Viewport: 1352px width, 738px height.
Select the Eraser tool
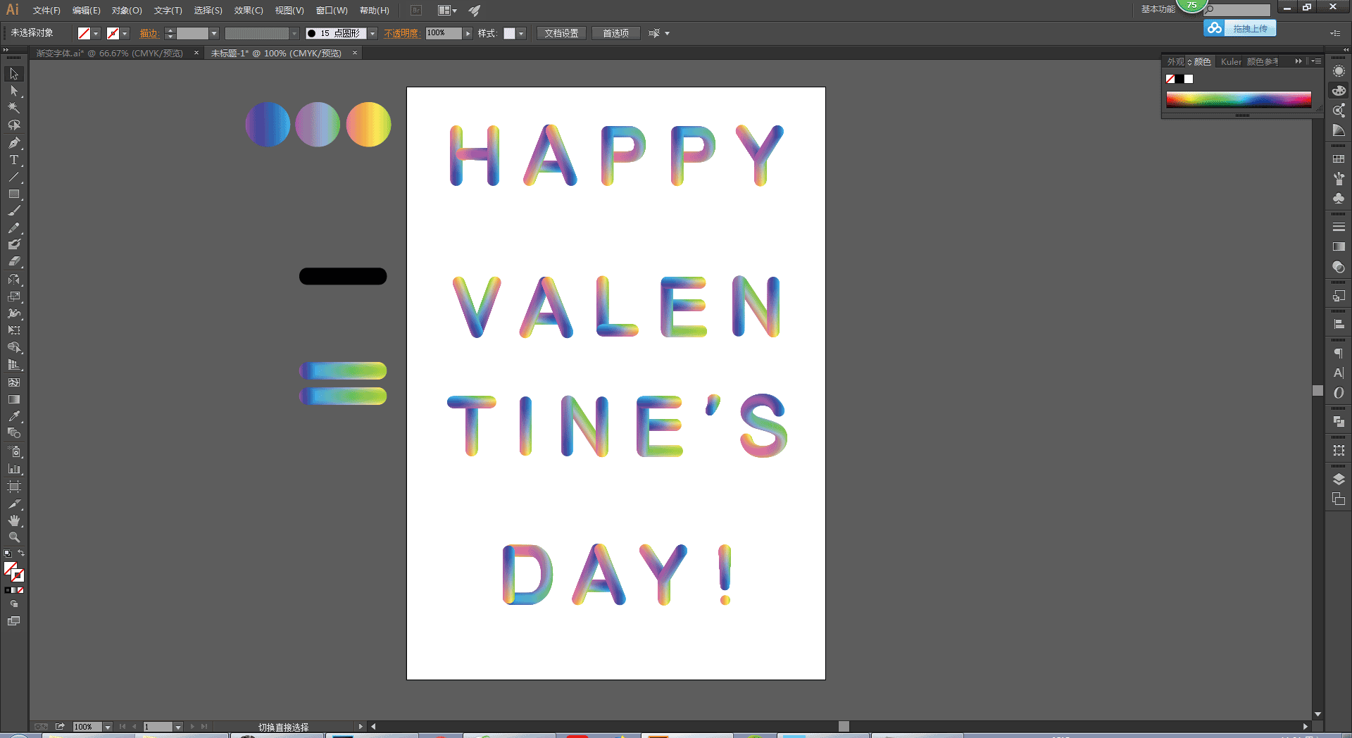(14, 261)
